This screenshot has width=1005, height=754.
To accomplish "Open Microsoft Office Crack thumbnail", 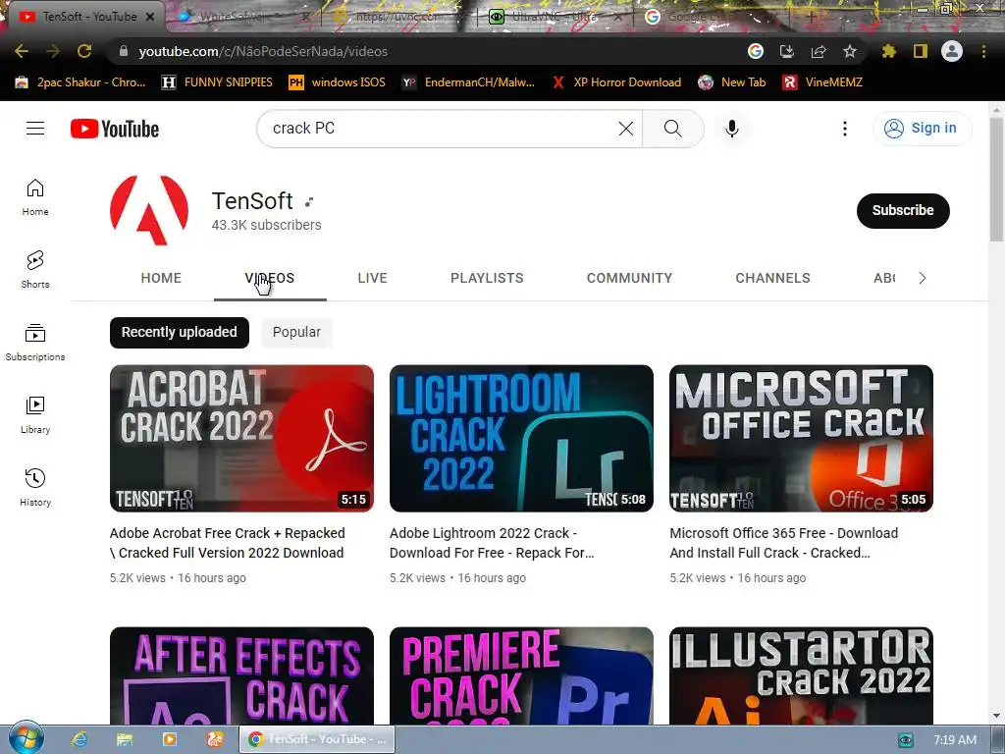I will [801, 439].
